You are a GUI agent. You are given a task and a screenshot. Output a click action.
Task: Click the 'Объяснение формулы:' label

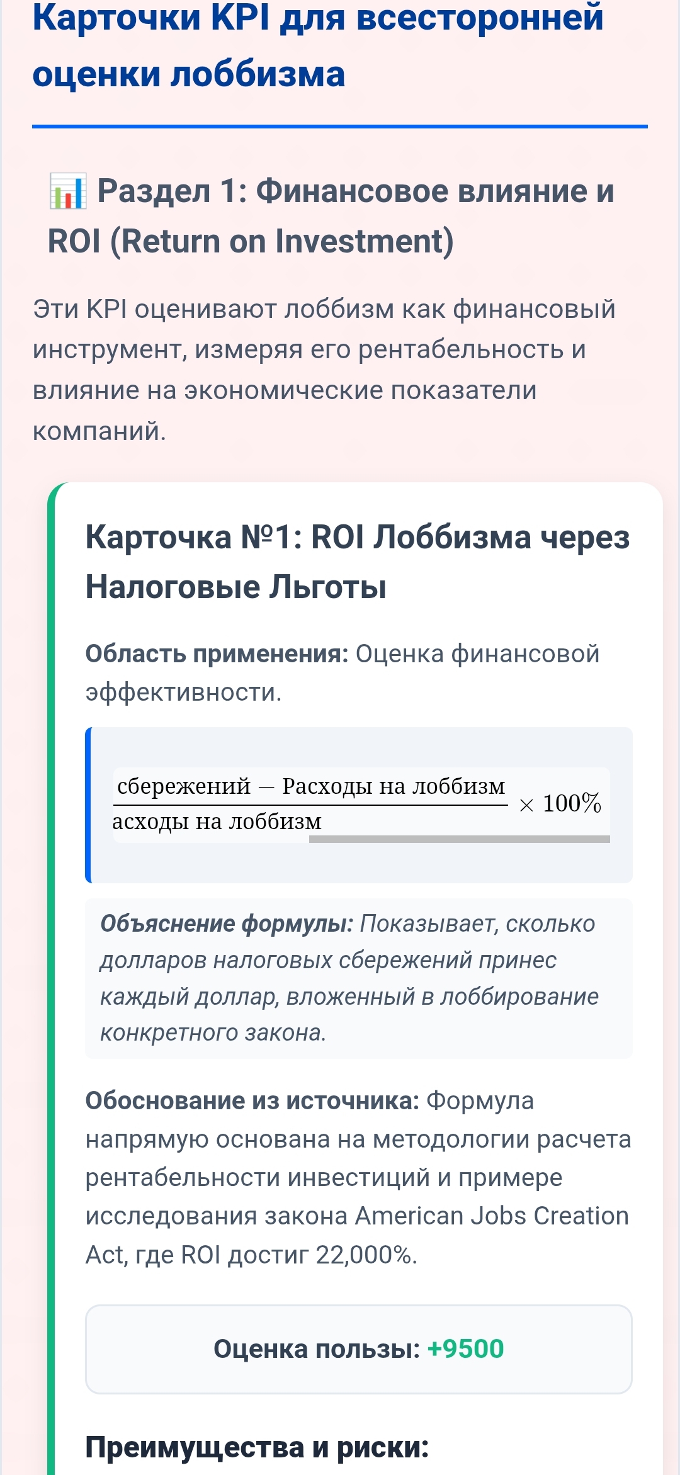227,924
